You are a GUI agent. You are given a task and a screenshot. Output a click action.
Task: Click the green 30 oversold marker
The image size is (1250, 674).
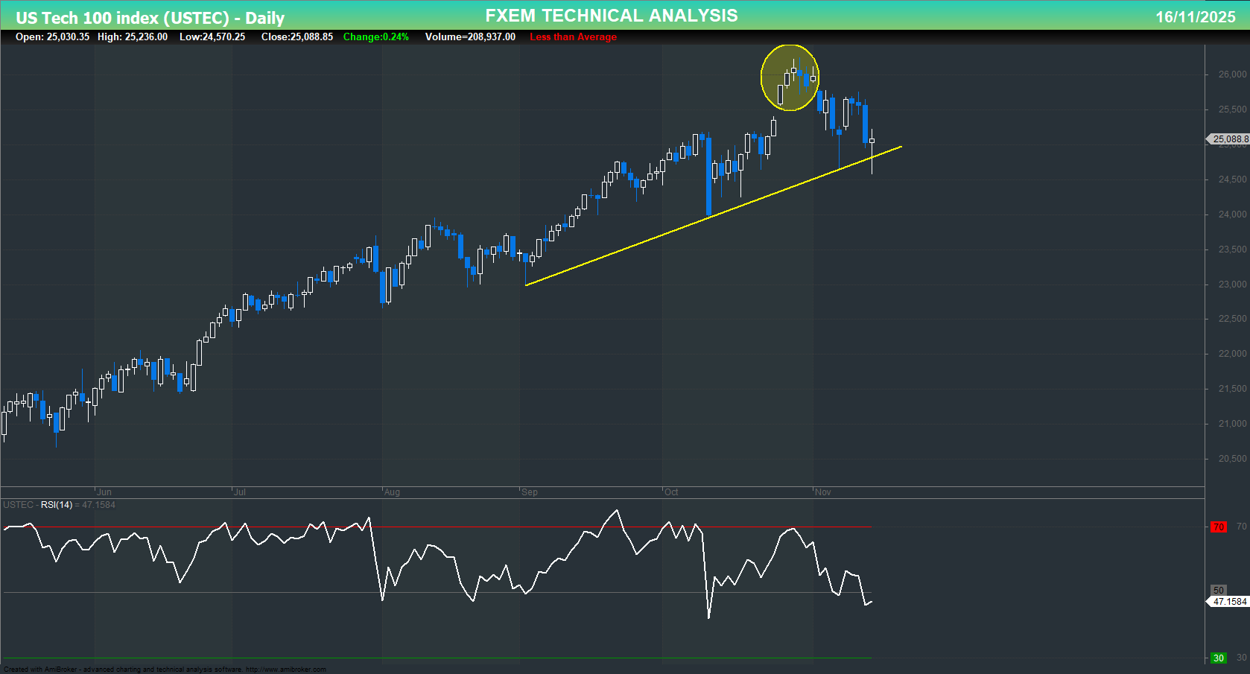click(x=1217, y=658)
